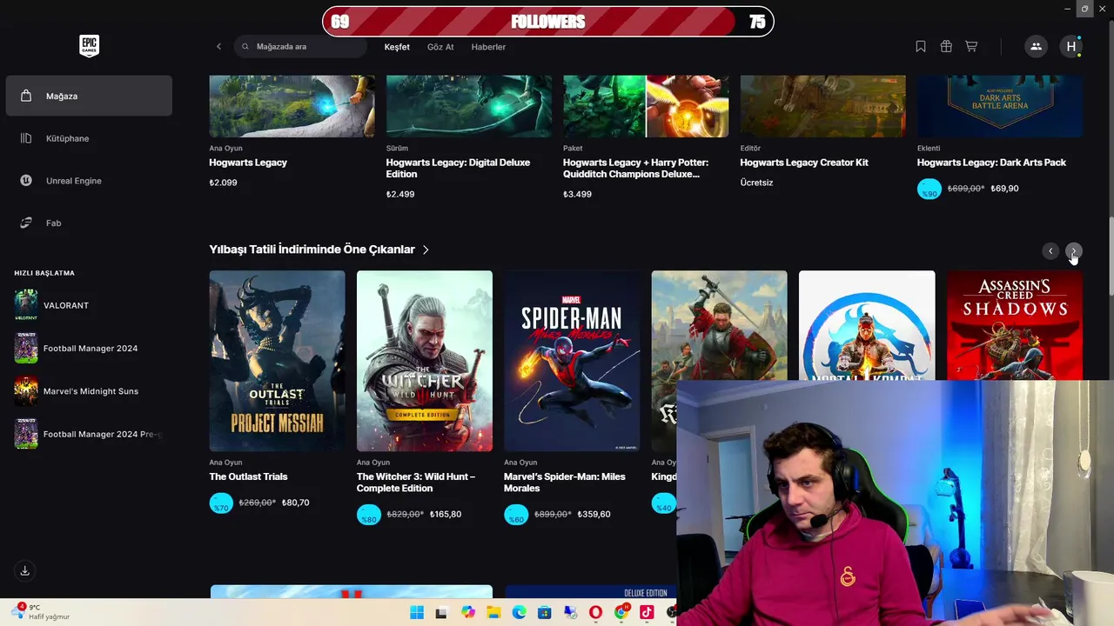Open File Explorer from the taskbar

coord(493,613)
